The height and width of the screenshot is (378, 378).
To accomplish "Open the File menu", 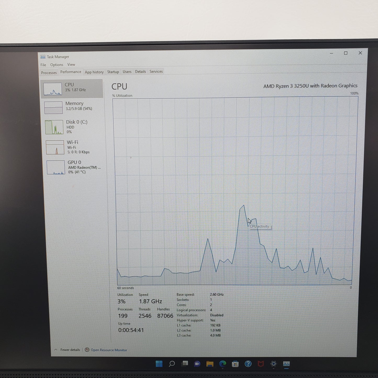I will 43,65.
